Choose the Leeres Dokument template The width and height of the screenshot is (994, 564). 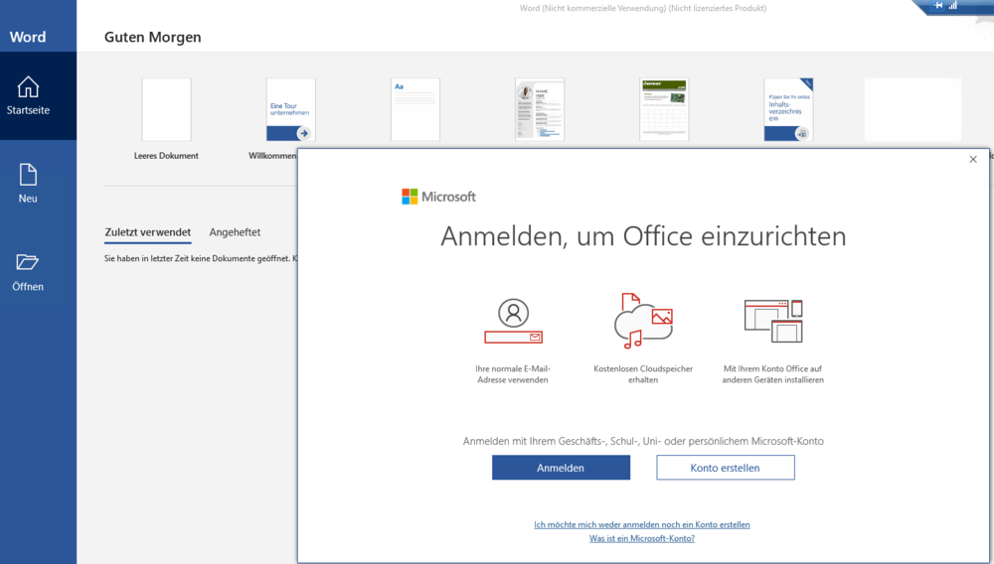coord(166,110)
